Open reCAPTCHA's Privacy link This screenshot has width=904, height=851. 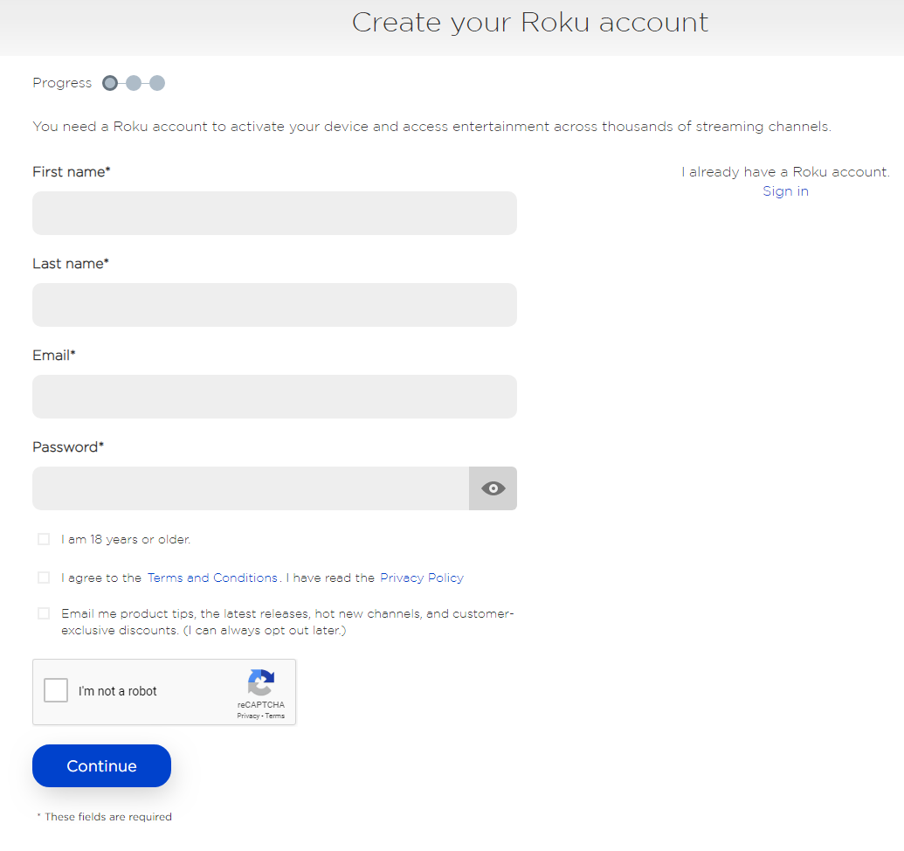coord(248,715)
